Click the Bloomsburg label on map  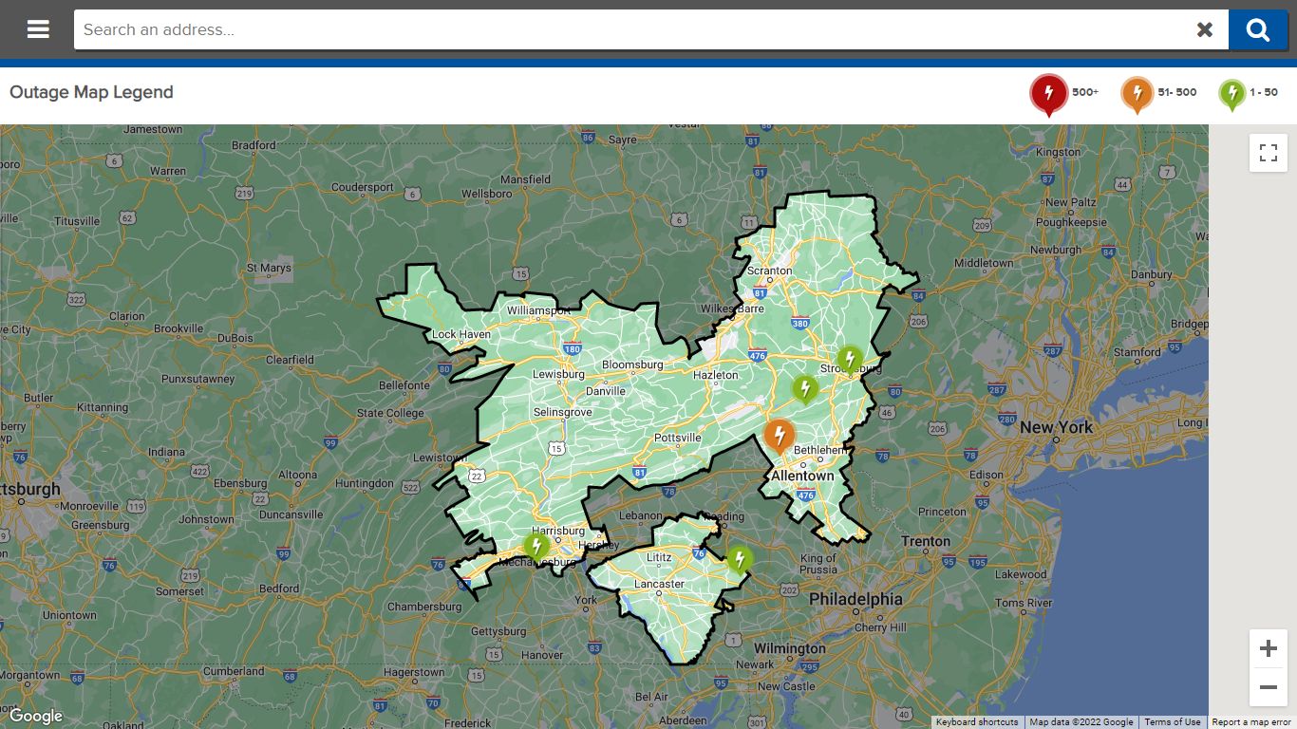click(632, 364)
